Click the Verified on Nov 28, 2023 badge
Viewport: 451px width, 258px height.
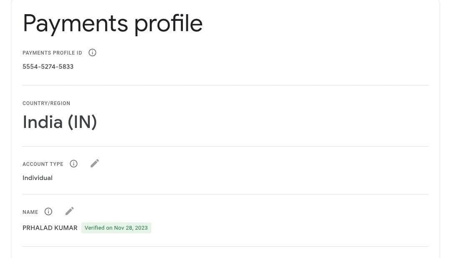click(116, 228)
